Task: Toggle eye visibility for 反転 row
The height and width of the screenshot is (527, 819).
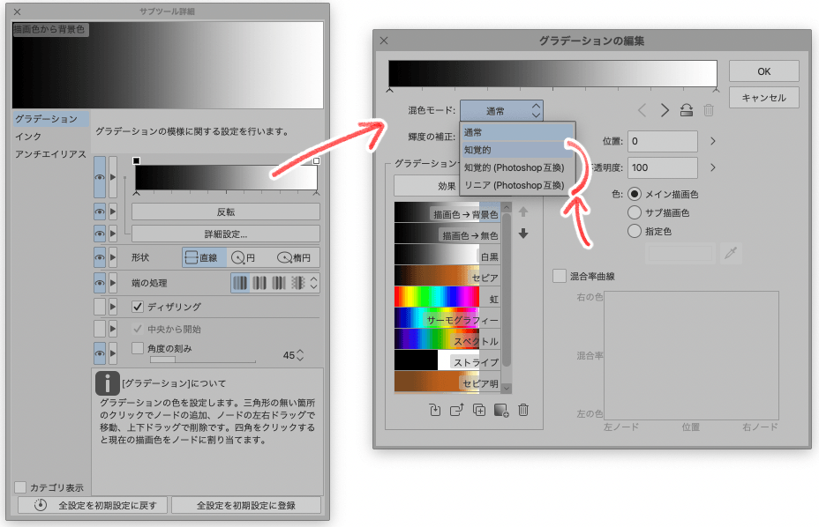Action: [x=100, y=212]
